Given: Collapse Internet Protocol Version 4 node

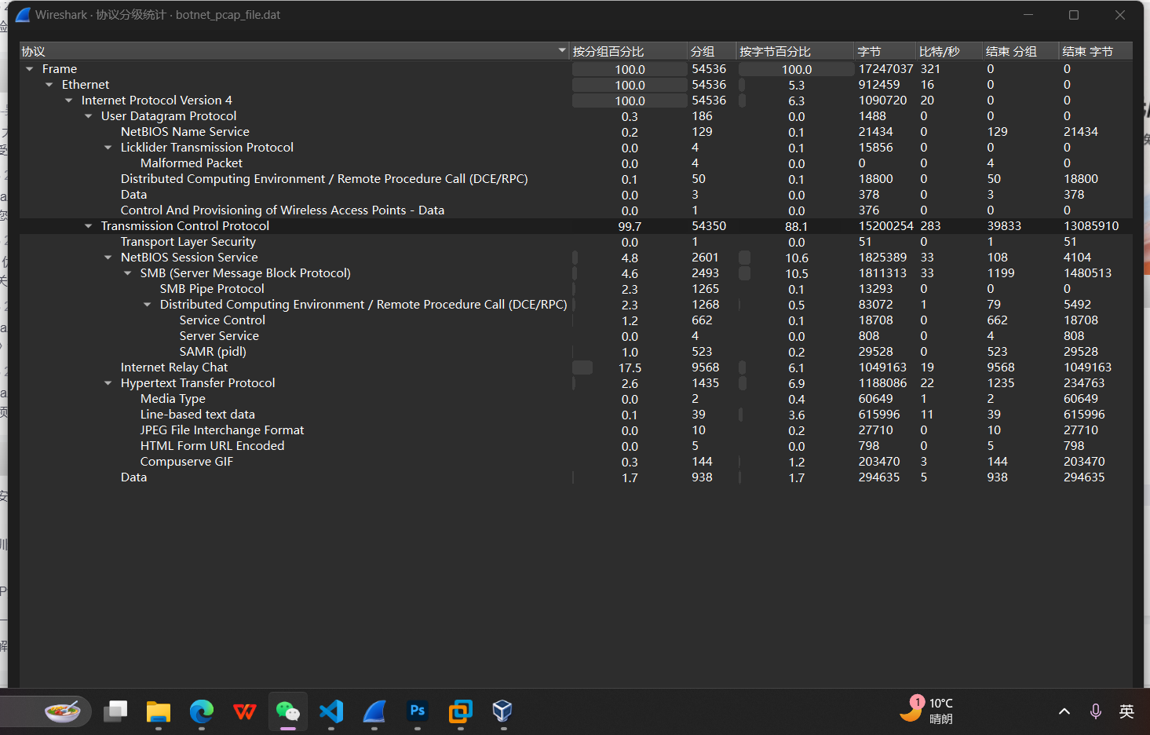Looking at the screenshot, I should coord(69,101).
